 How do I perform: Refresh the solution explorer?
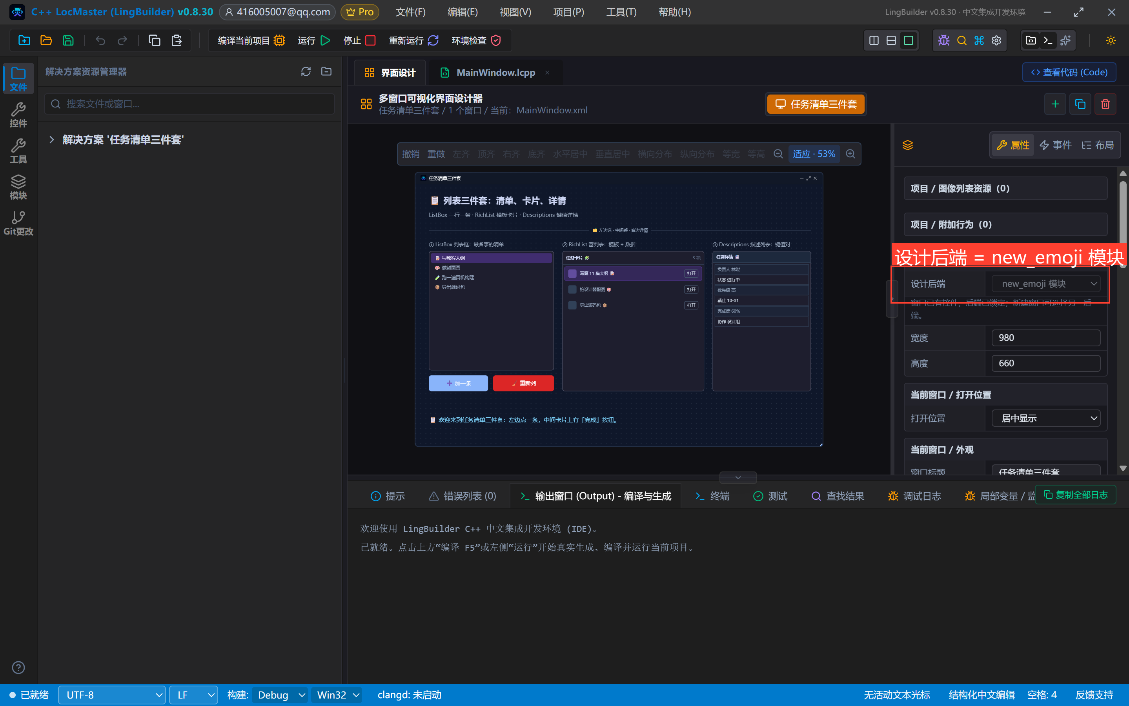[x=306, y=71]
